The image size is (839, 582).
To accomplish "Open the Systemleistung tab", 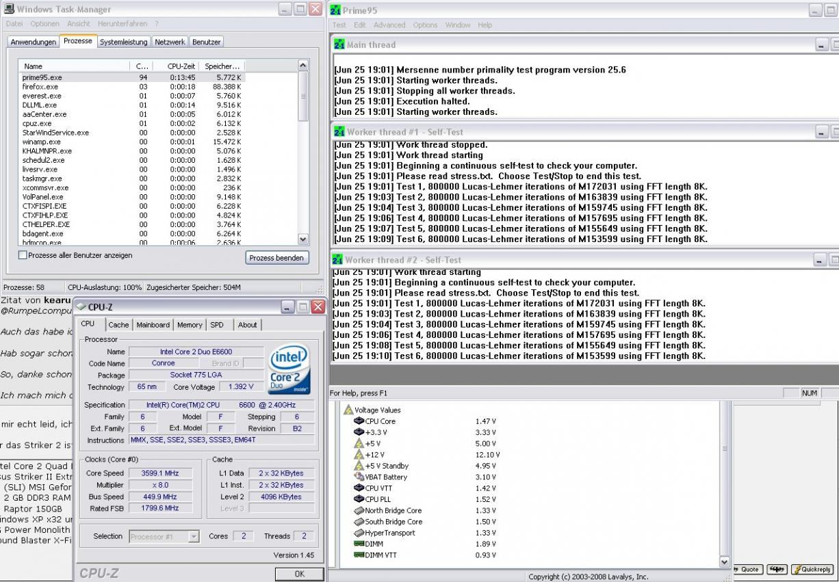I will [x=123, y=42].
